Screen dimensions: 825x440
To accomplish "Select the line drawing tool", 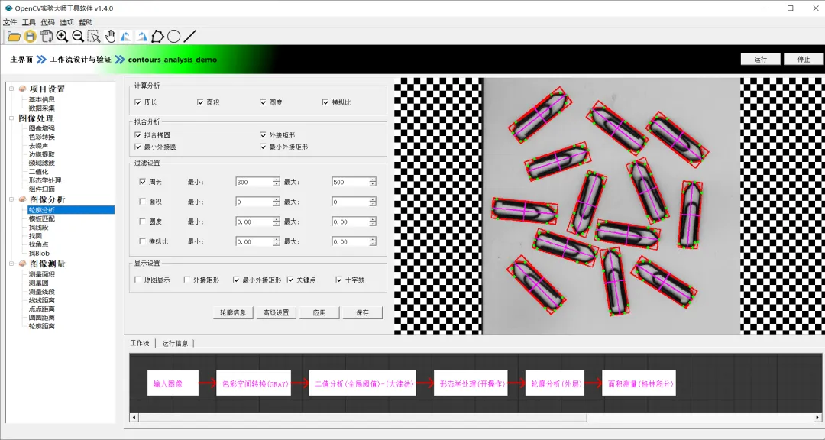I will coord(190,37).
